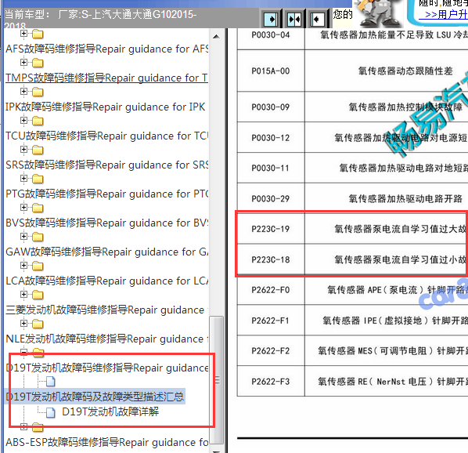The image size is (468, 453).
Task: Open IPK故障码维修指导 Repair guidance item
Action: coord(106,107)
